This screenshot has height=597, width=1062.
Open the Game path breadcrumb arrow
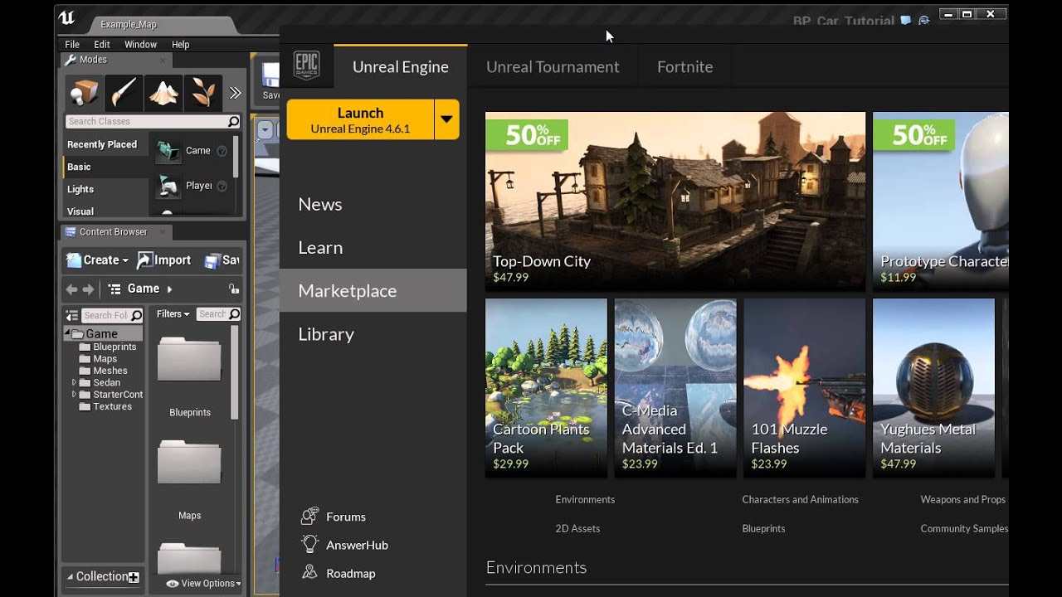pyautogui.click(x=169, y=289)
